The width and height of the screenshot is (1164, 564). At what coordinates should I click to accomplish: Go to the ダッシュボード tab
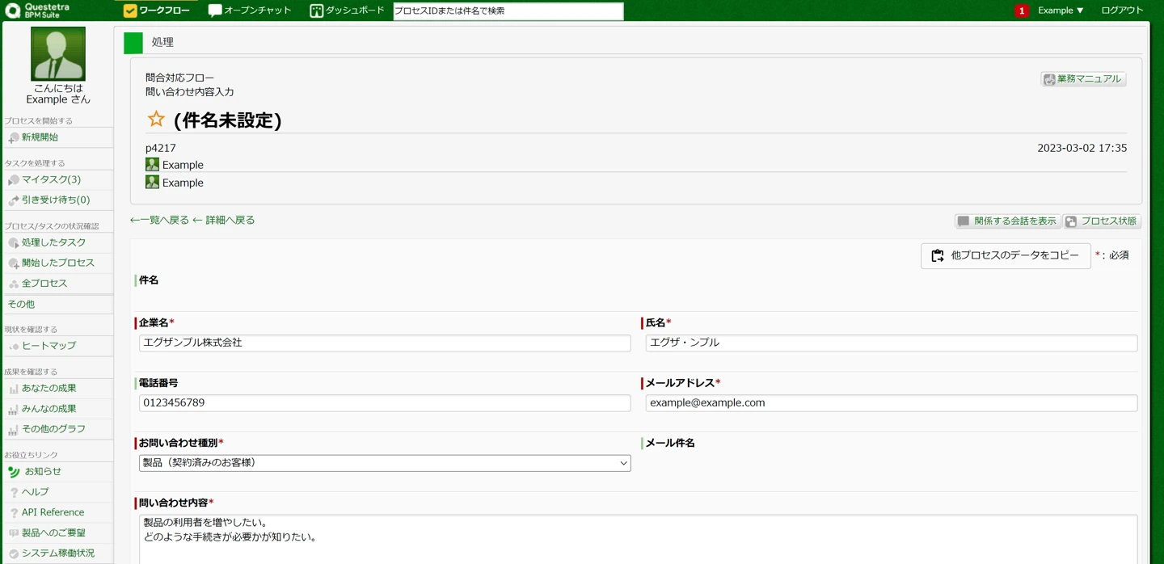[347, 11]
